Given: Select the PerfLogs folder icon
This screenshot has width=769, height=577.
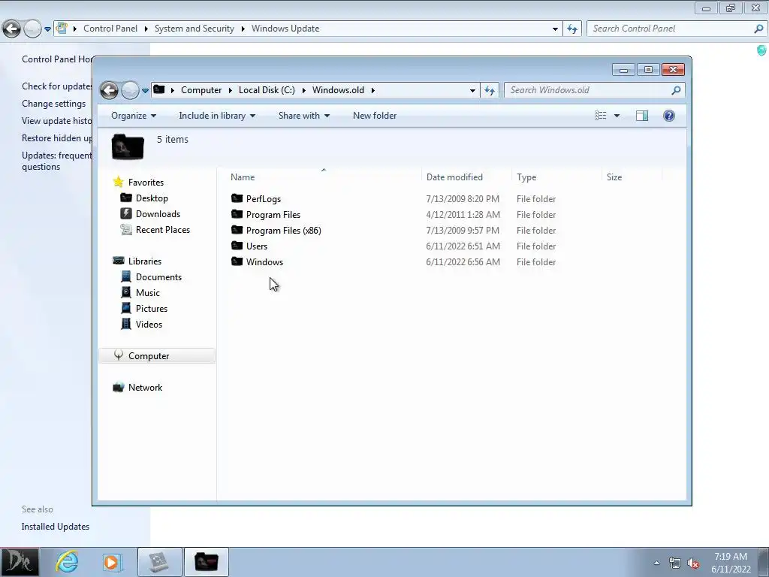Looking at the screenshot, I should (x=237, y=198).
